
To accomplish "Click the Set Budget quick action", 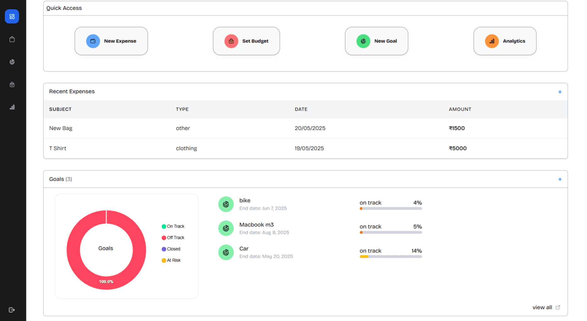I will tap(246, 41).
